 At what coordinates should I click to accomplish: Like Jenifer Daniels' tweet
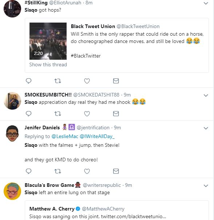pos(87,171)
